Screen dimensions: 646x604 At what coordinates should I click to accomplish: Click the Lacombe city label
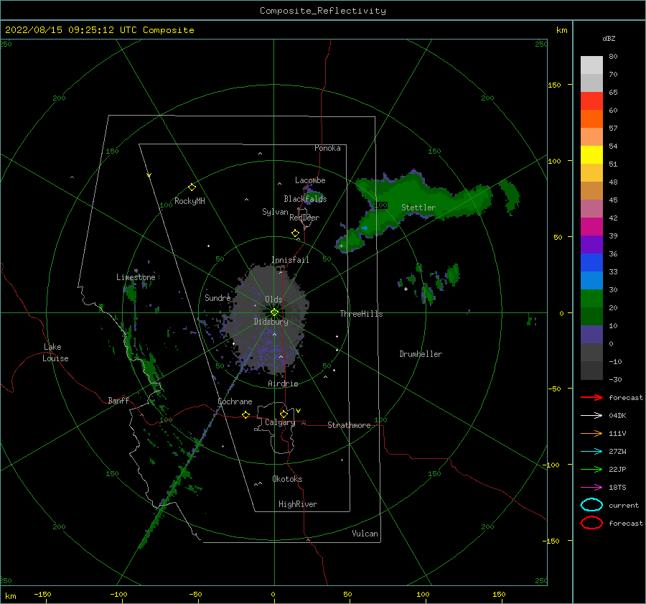pyautogui.click(x=310, y=180)
